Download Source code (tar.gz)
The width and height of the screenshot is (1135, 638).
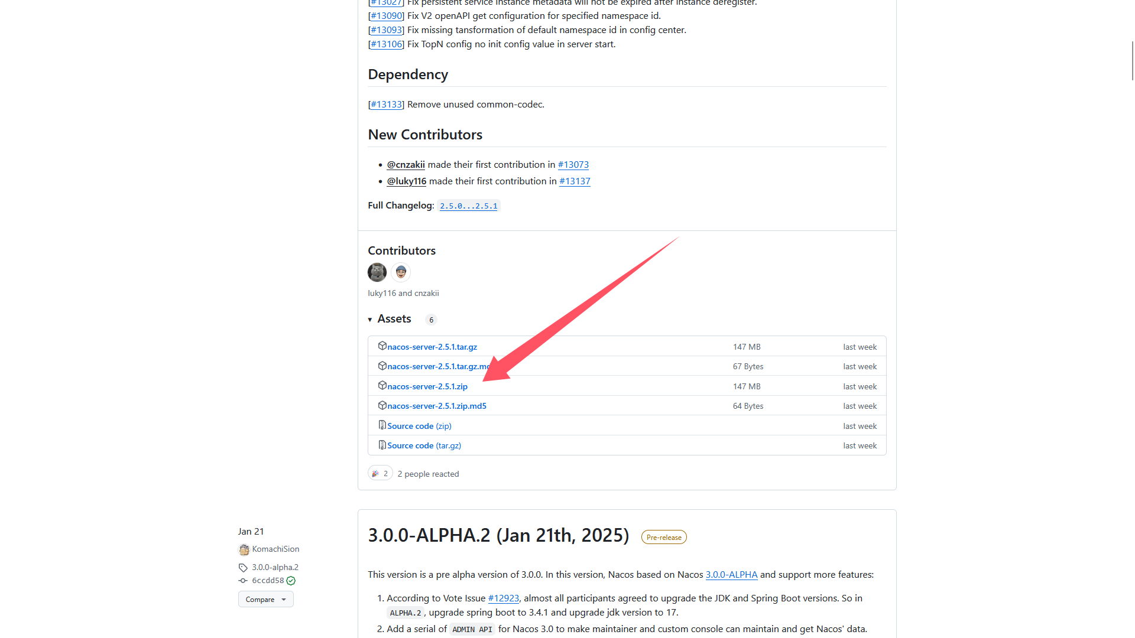click(x=424, y=445)
